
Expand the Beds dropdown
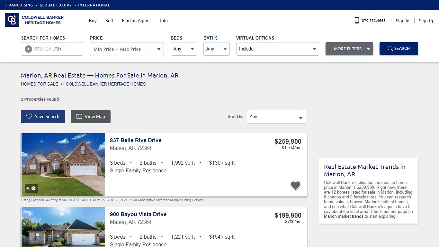coord(184,49)
